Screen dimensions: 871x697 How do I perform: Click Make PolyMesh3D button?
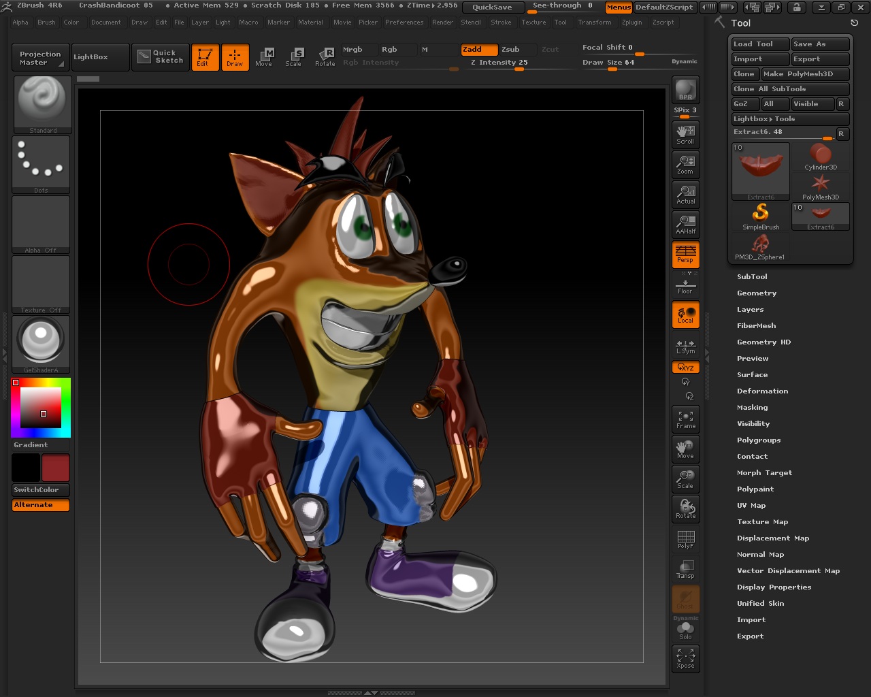(x=805, y=74)
